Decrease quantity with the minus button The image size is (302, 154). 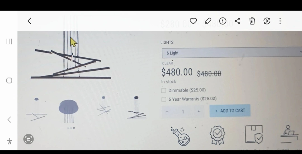coord(167,111)
